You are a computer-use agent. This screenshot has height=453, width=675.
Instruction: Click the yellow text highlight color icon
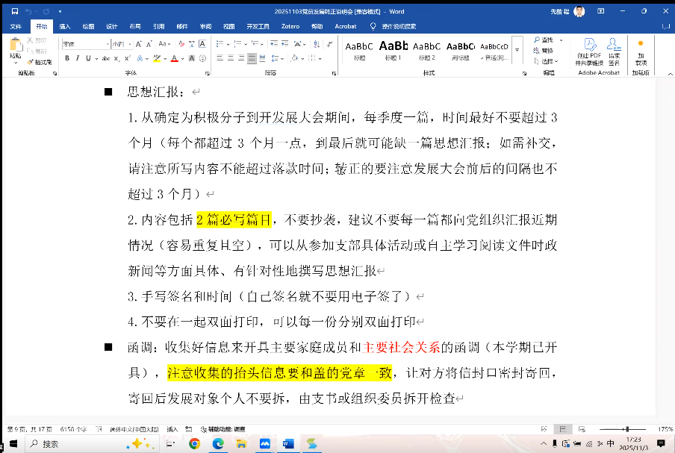coord(155,58)
